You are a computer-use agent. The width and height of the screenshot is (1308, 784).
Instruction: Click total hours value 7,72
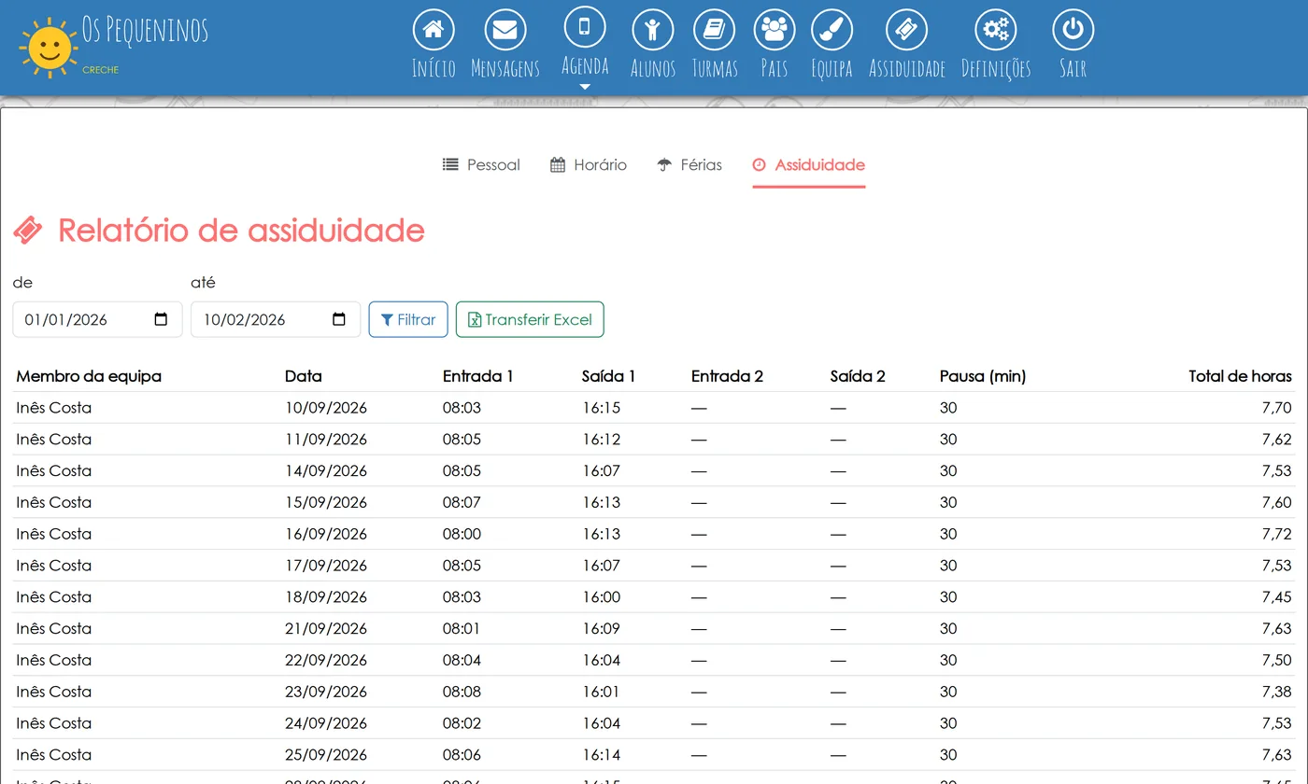(x=1276, y=534)
